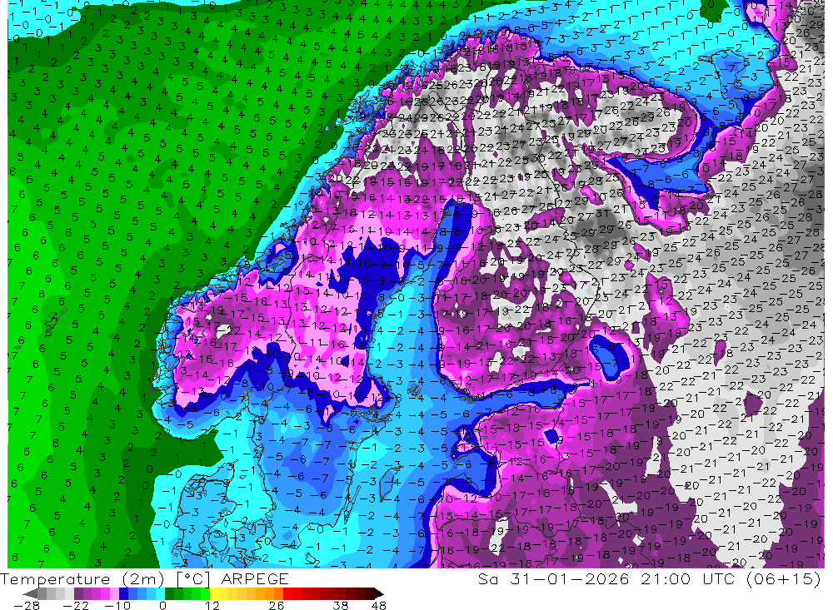Screen dimensions: 833x610
Task: Click the bright red swatch right of 26 in the legend
Action: 287,594
